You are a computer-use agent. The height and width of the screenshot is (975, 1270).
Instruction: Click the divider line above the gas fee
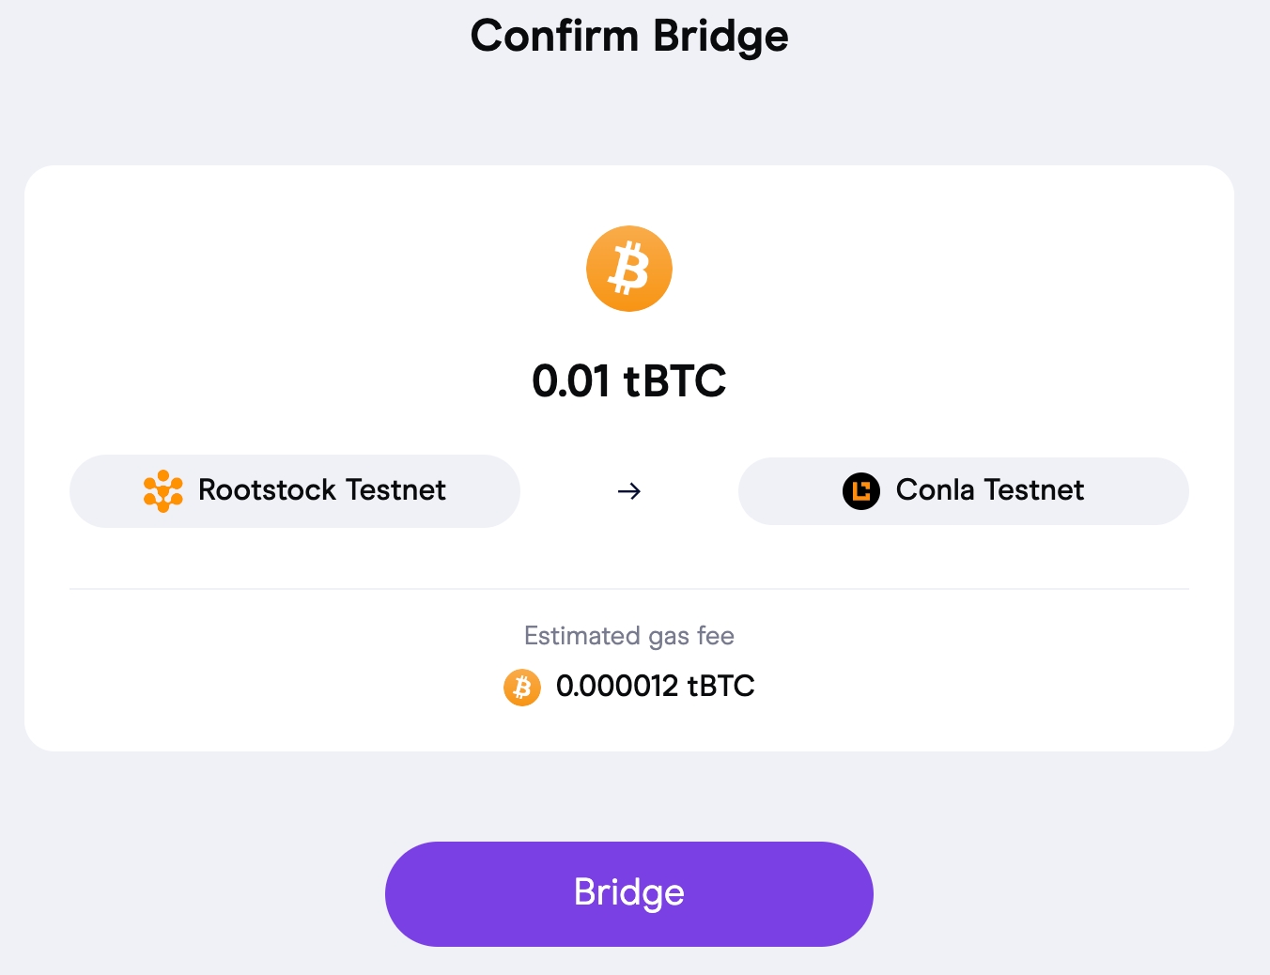pyautogui.click(x=629, y=589)
